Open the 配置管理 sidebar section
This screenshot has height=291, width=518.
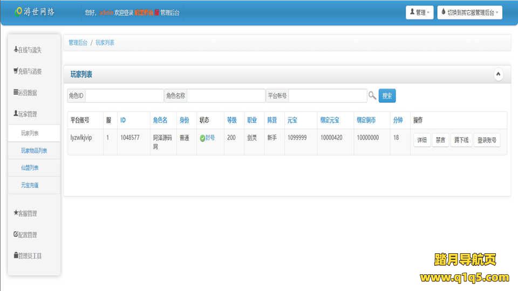point(26,235)
